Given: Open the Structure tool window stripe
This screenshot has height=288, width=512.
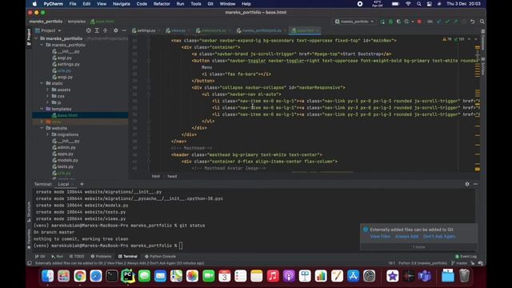Looking at the screenshot, I should click(29, 212).
